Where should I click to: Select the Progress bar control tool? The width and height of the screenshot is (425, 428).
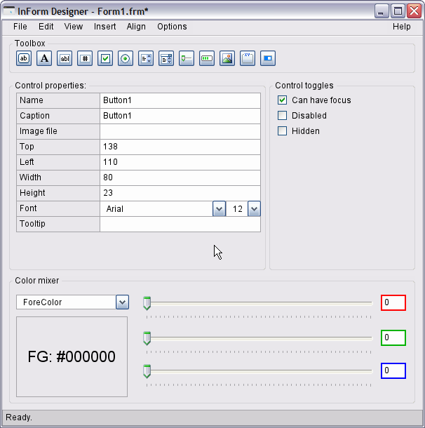207,58
